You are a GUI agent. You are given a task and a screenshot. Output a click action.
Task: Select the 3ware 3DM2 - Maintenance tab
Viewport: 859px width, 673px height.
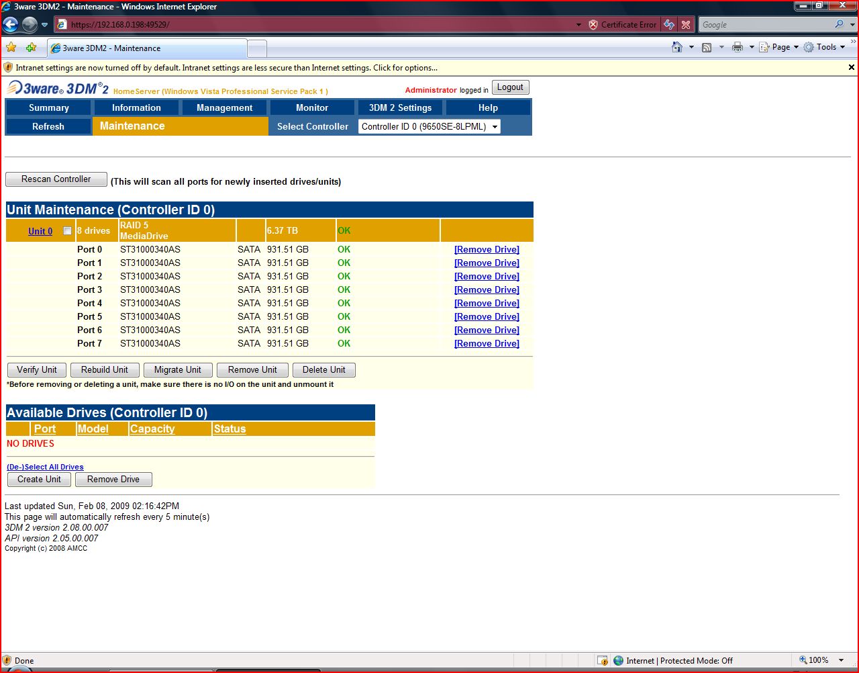click(x=147, y=48)
